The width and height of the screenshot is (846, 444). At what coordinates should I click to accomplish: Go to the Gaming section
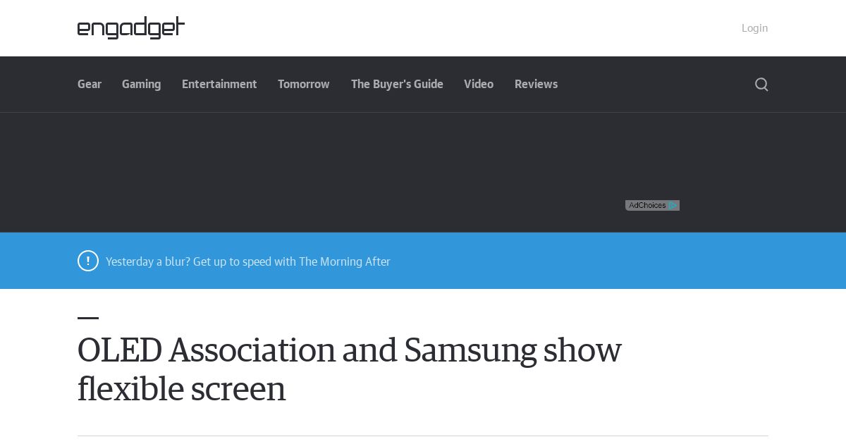coord(141,85)
